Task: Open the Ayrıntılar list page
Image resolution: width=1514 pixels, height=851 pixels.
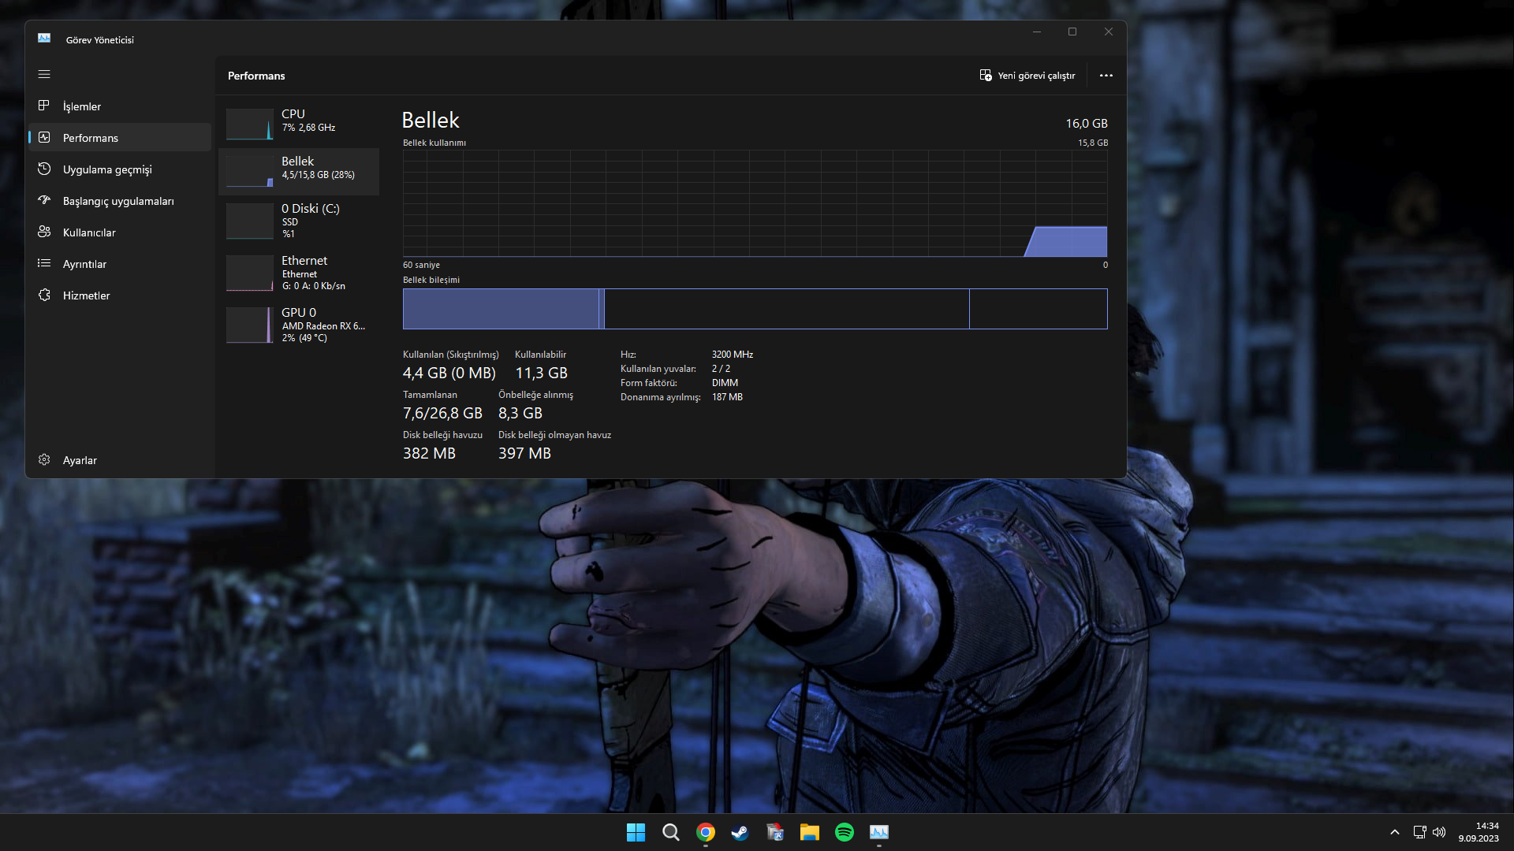Action: pos(84,264)
